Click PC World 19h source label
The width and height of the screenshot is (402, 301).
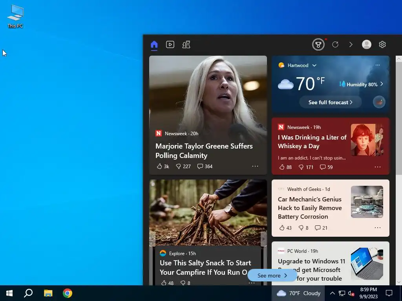coord(303,251)
